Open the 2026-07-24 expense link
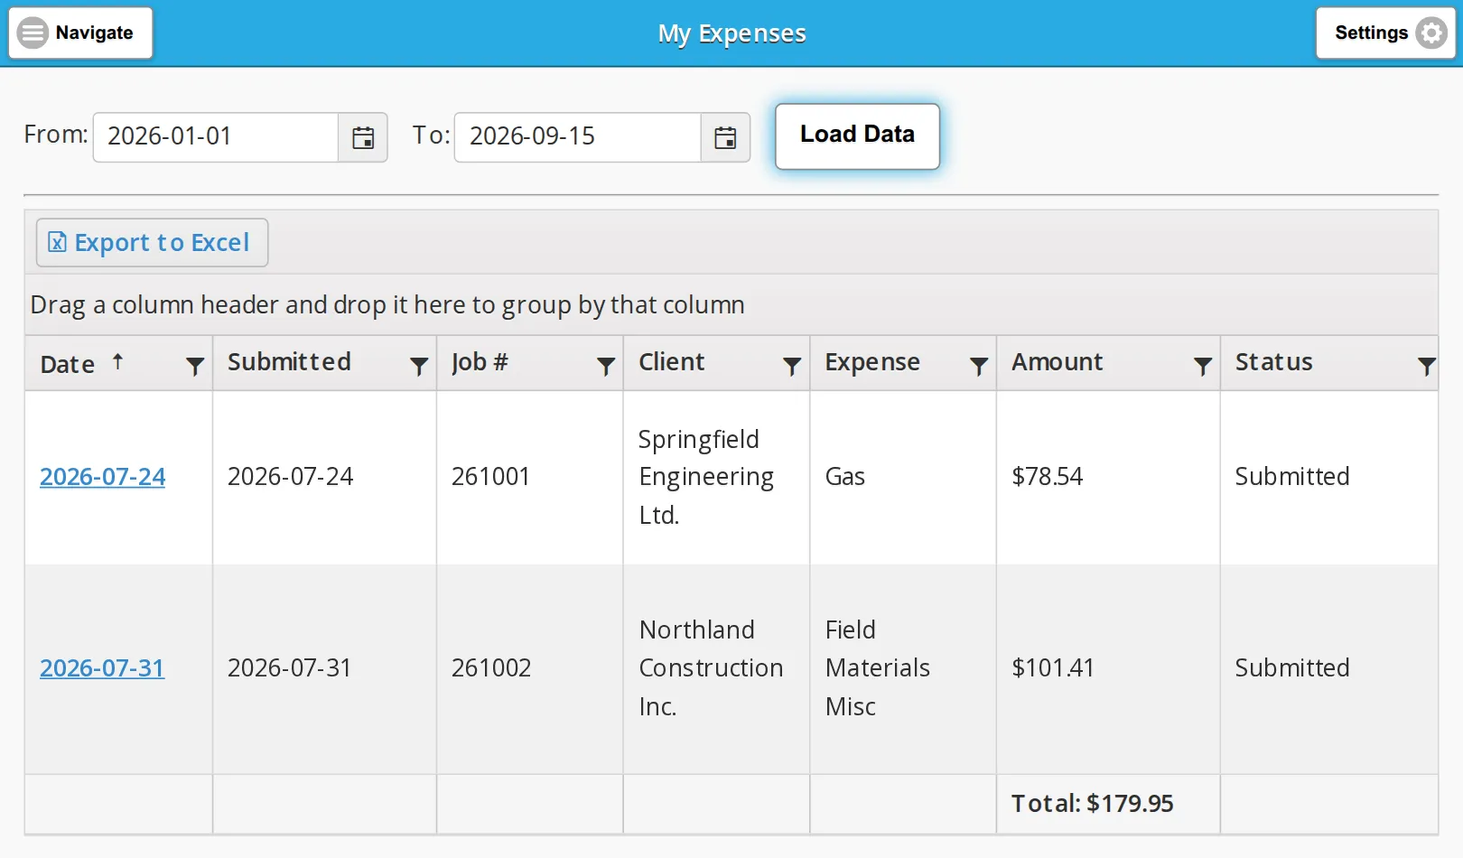 click(x=103, y=477)
